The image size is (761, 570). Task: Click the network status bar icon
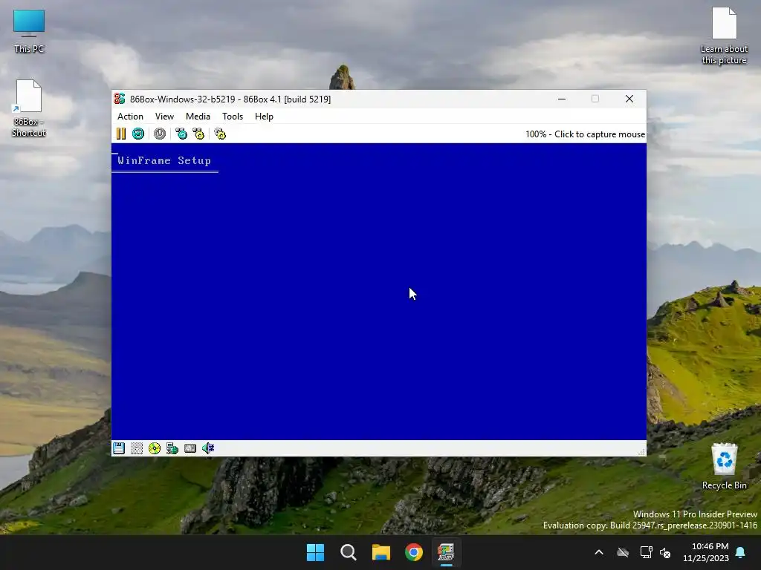172,448
